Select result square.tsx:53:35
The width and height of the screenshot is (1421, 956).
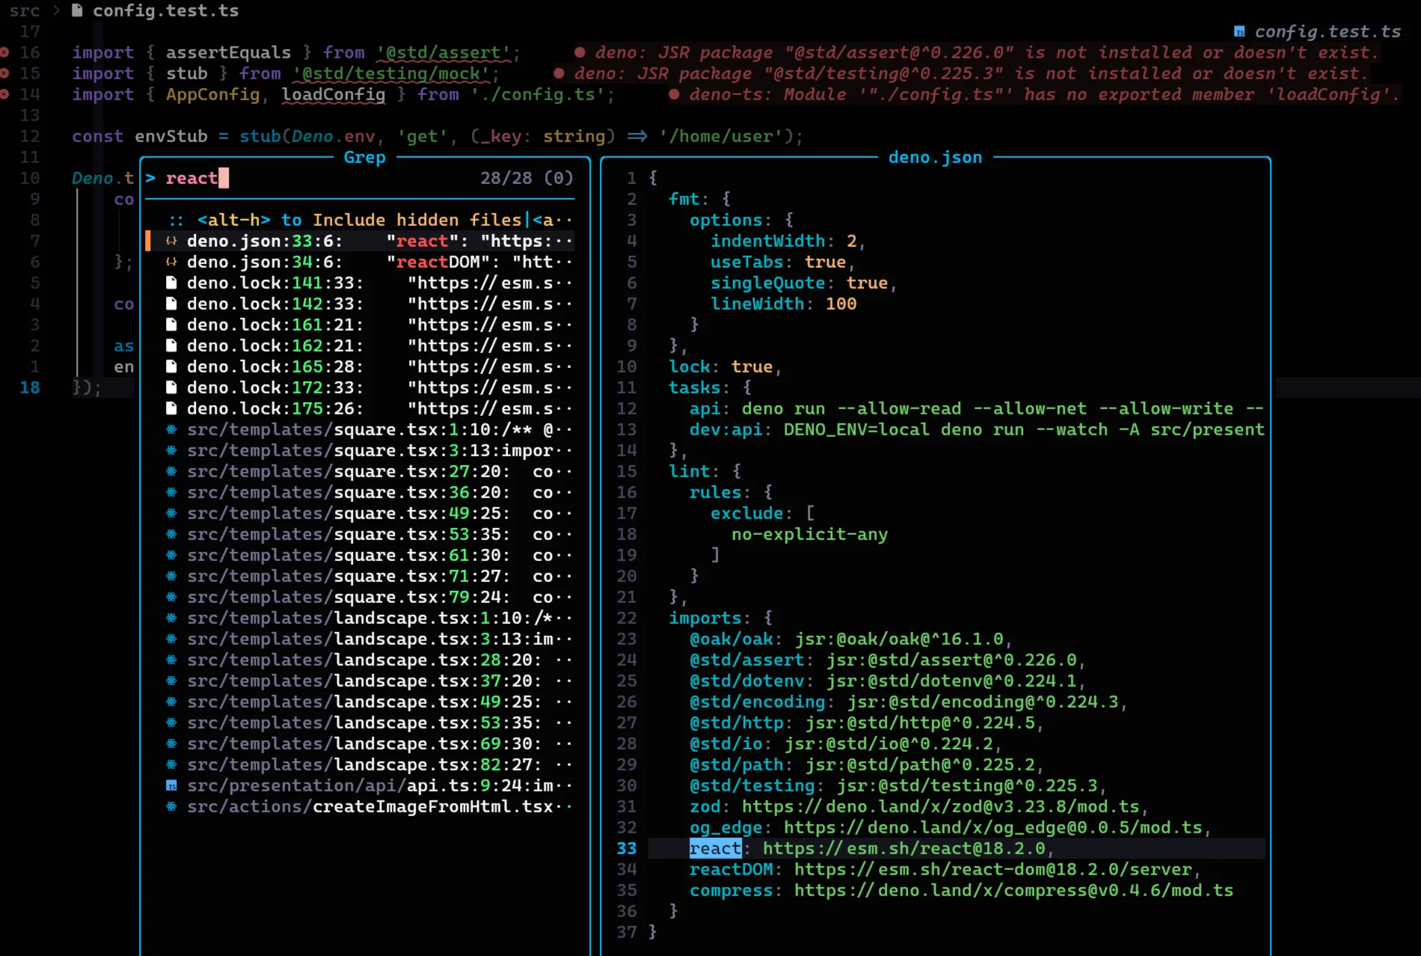pyautogui.click(x=360, y=534)
